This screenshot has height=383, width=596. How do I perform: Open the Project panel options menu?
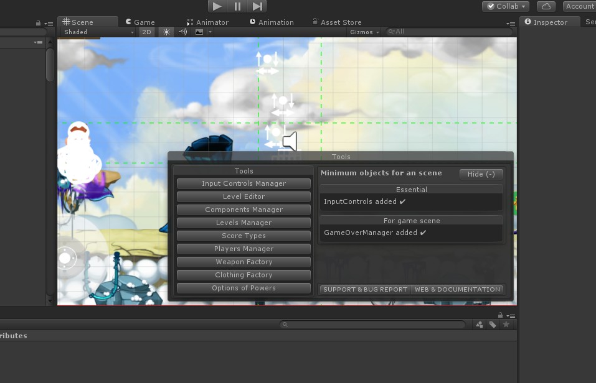click(511, 316)
